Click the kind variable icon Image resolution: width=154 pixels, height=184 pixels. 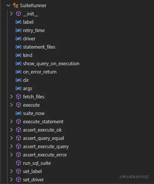[18, 55]
